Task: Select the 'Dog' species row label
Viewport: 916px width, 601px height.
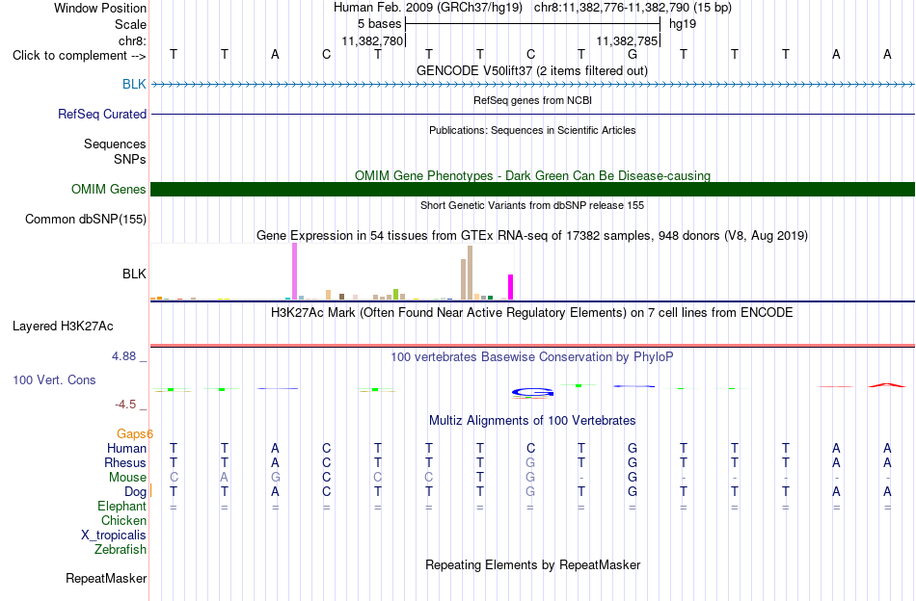Action: 135,492
